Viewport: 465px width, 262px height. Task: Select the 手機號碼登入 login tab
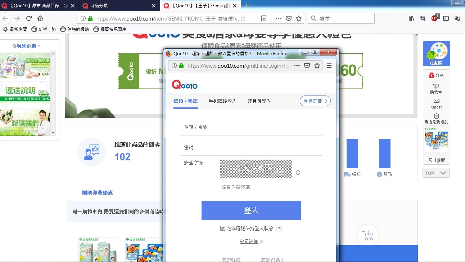[222, 101]
